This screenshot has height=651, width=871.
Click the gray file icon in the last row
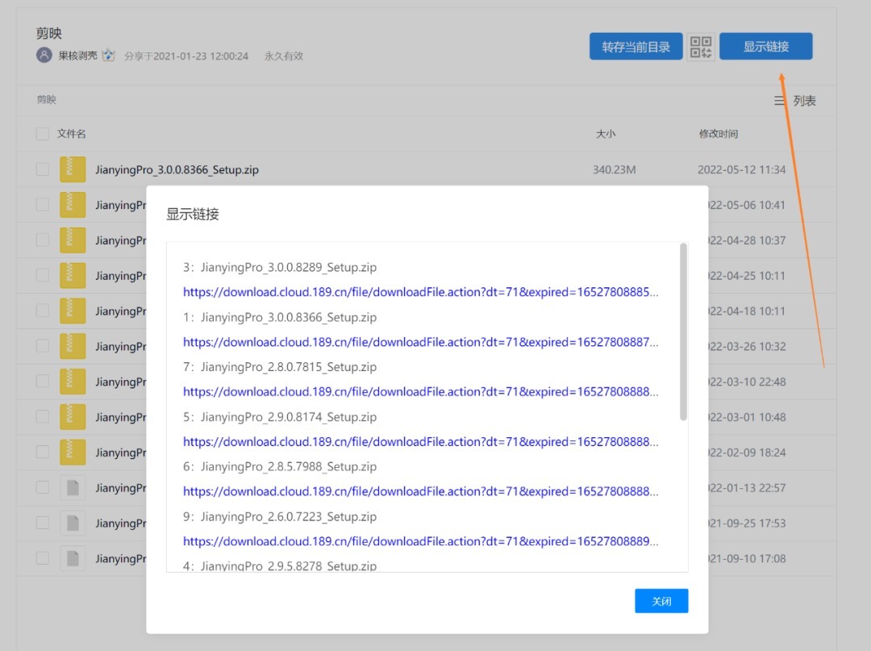pyautogui.click(x=73, y=558)
